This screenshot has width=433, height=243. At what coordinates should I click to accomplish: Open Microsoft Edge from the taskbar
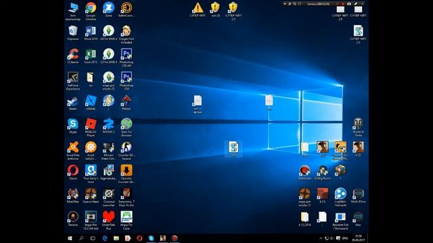105,238
